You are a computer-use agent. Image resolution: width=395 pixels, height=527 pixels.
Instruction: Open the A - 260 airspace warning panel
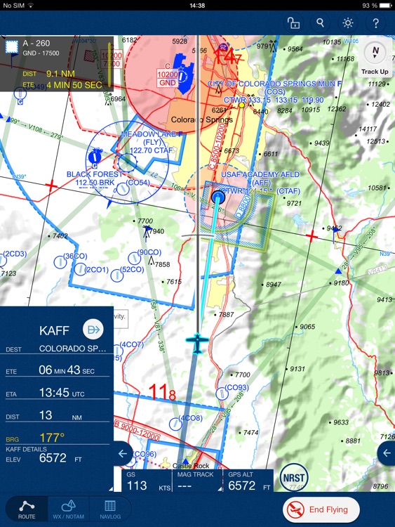click(x=56, y=64)
